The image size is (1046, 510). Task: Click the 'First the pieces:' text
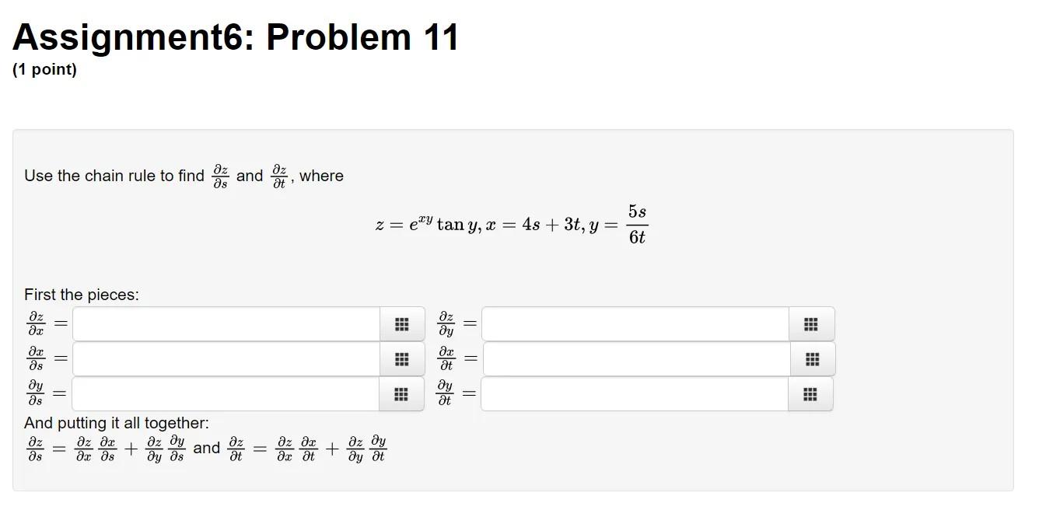81,294
